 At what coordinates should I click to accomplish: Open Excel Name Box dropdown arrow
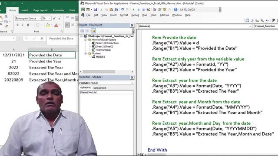(13, 39)
